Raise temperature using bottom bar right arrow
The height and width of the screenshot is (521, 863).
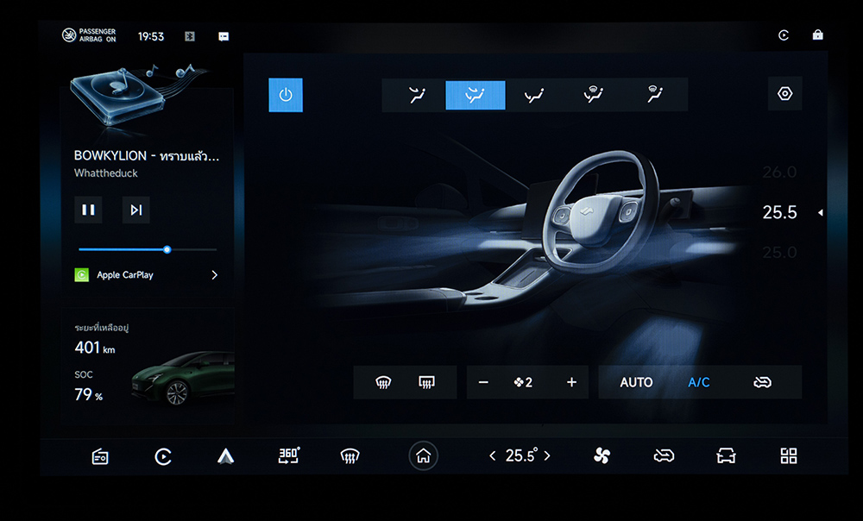[547, 456]
